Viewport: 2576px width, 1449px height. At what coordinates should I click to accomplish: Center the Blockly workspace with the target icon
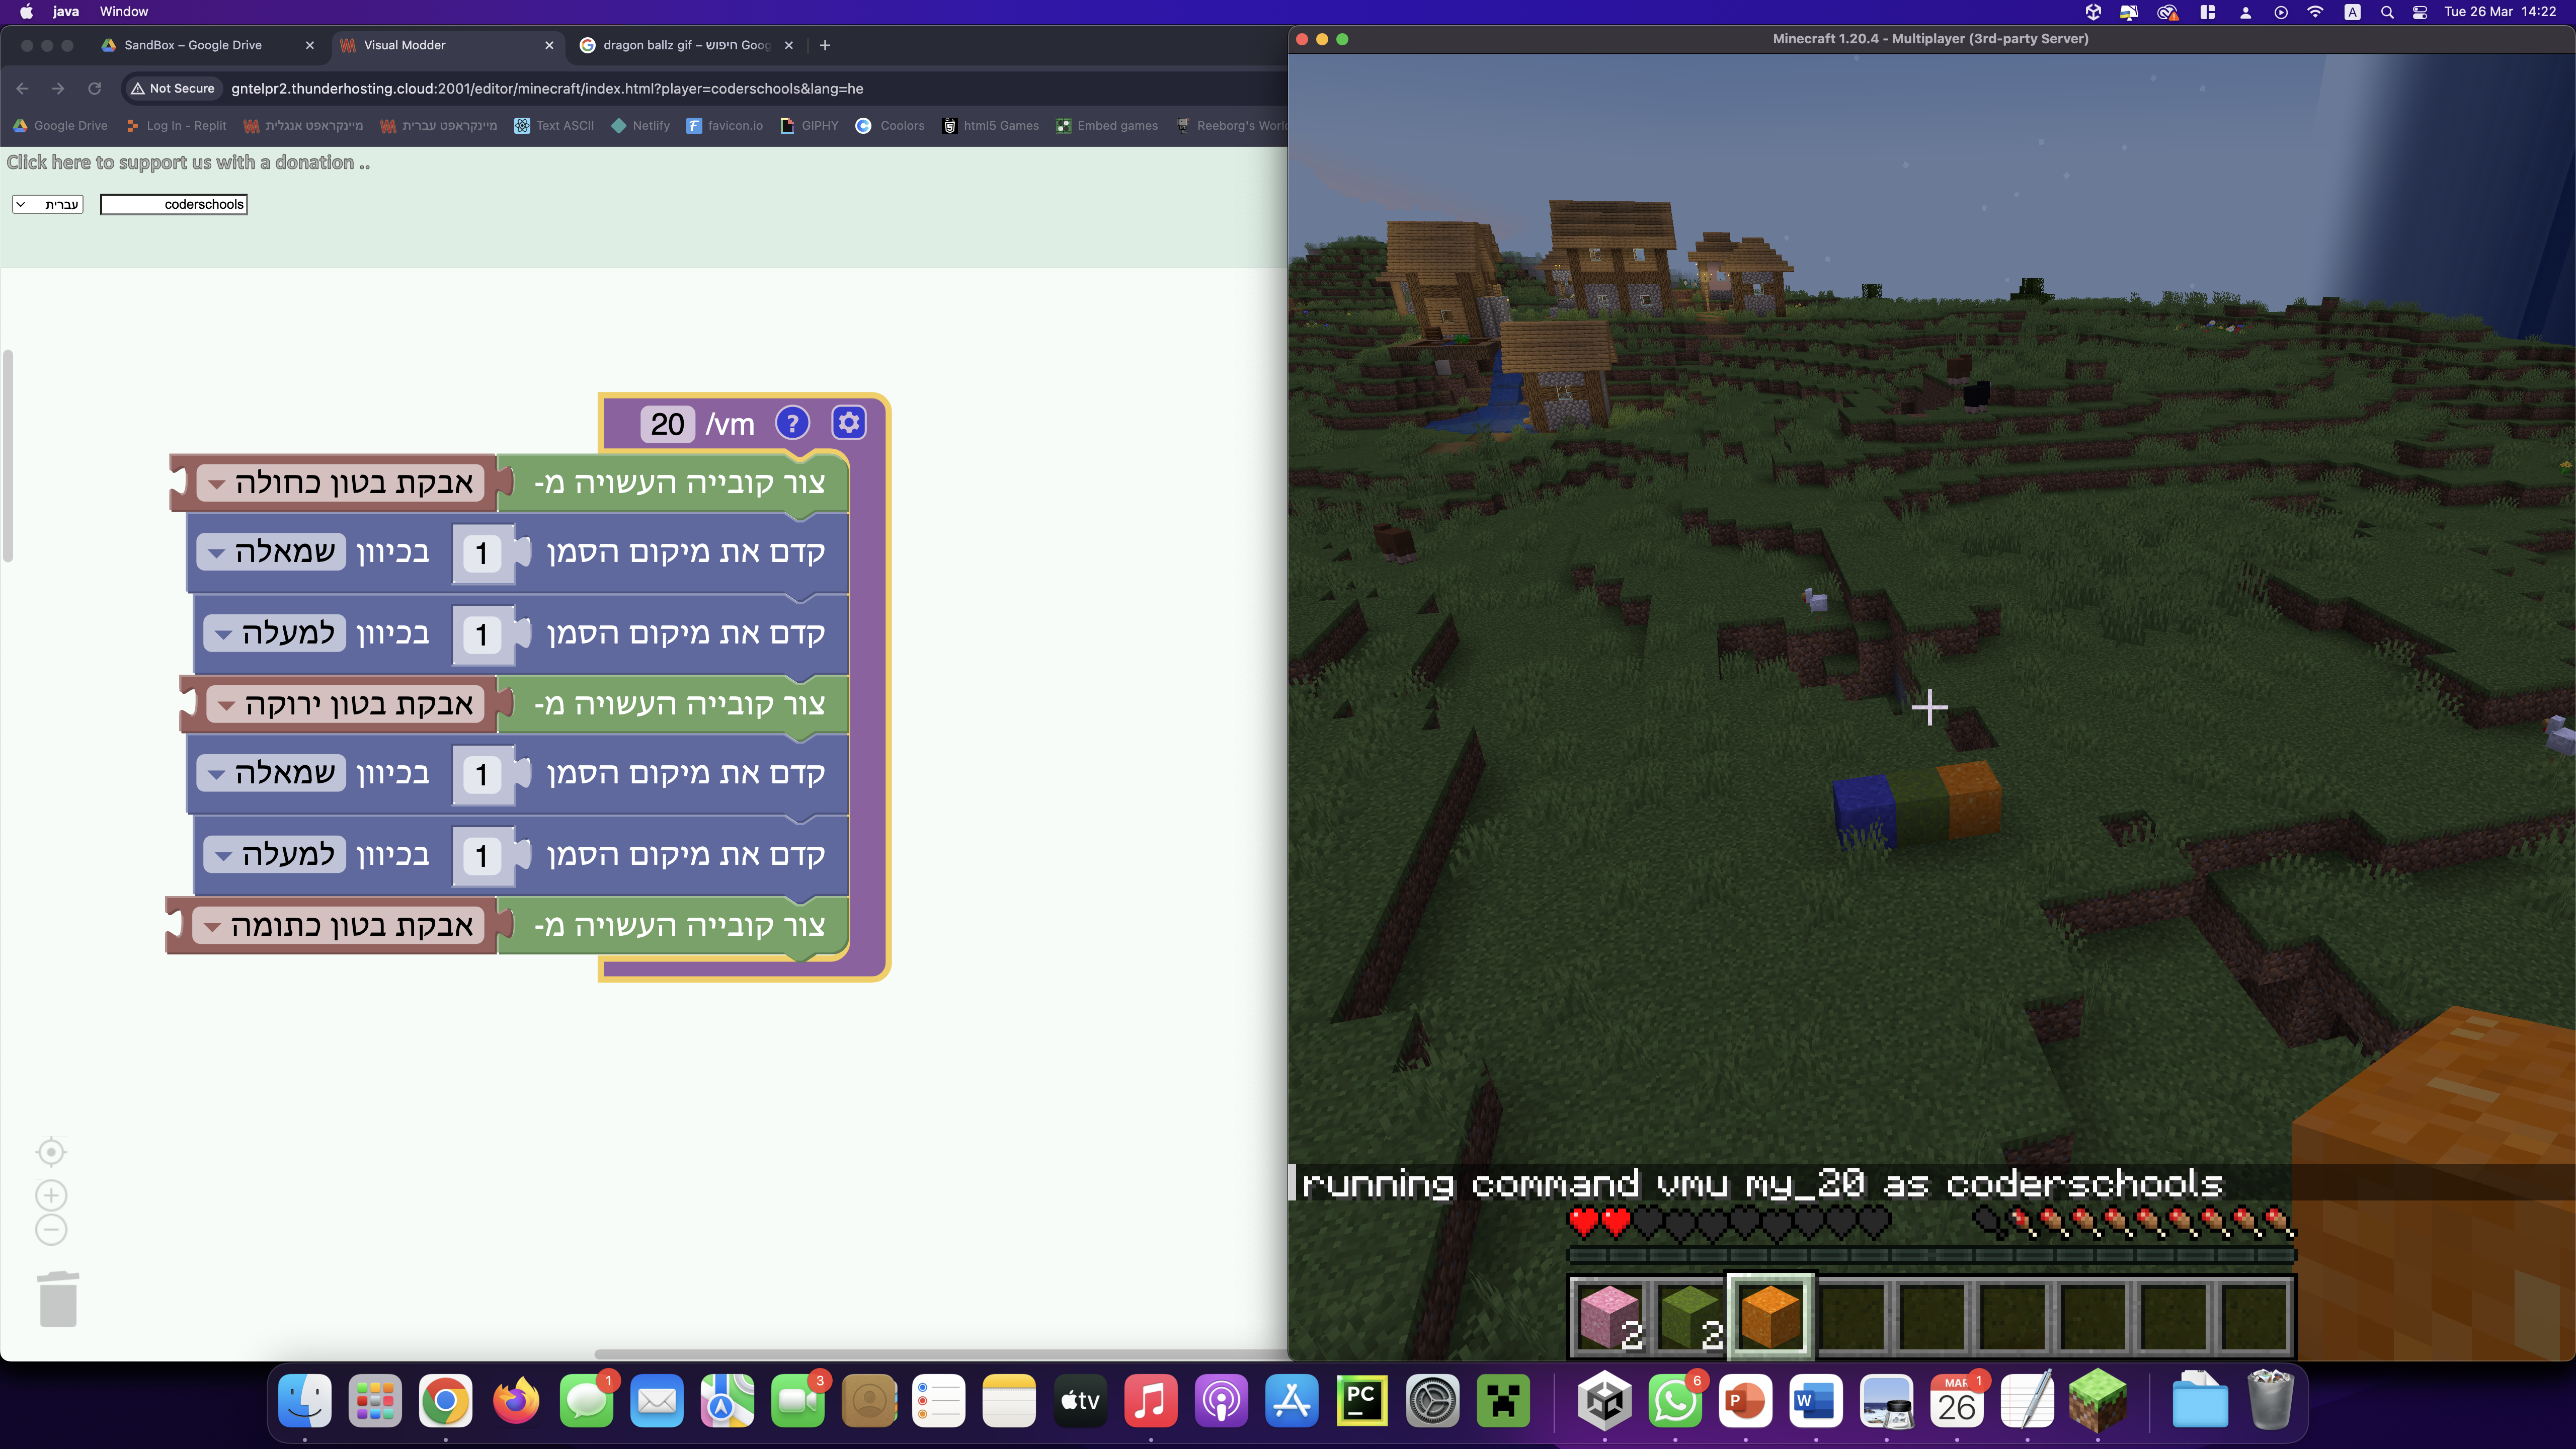click(x=51, y=1152)
